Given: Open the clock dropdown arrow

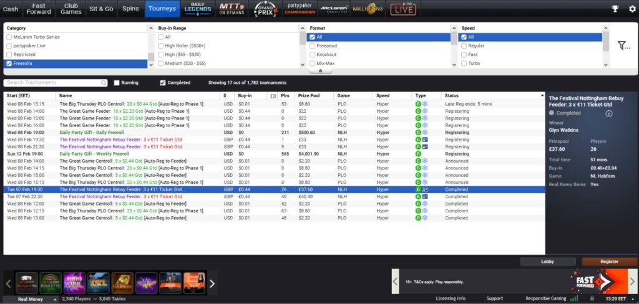Looking at the screenshot, I should 634,299.
